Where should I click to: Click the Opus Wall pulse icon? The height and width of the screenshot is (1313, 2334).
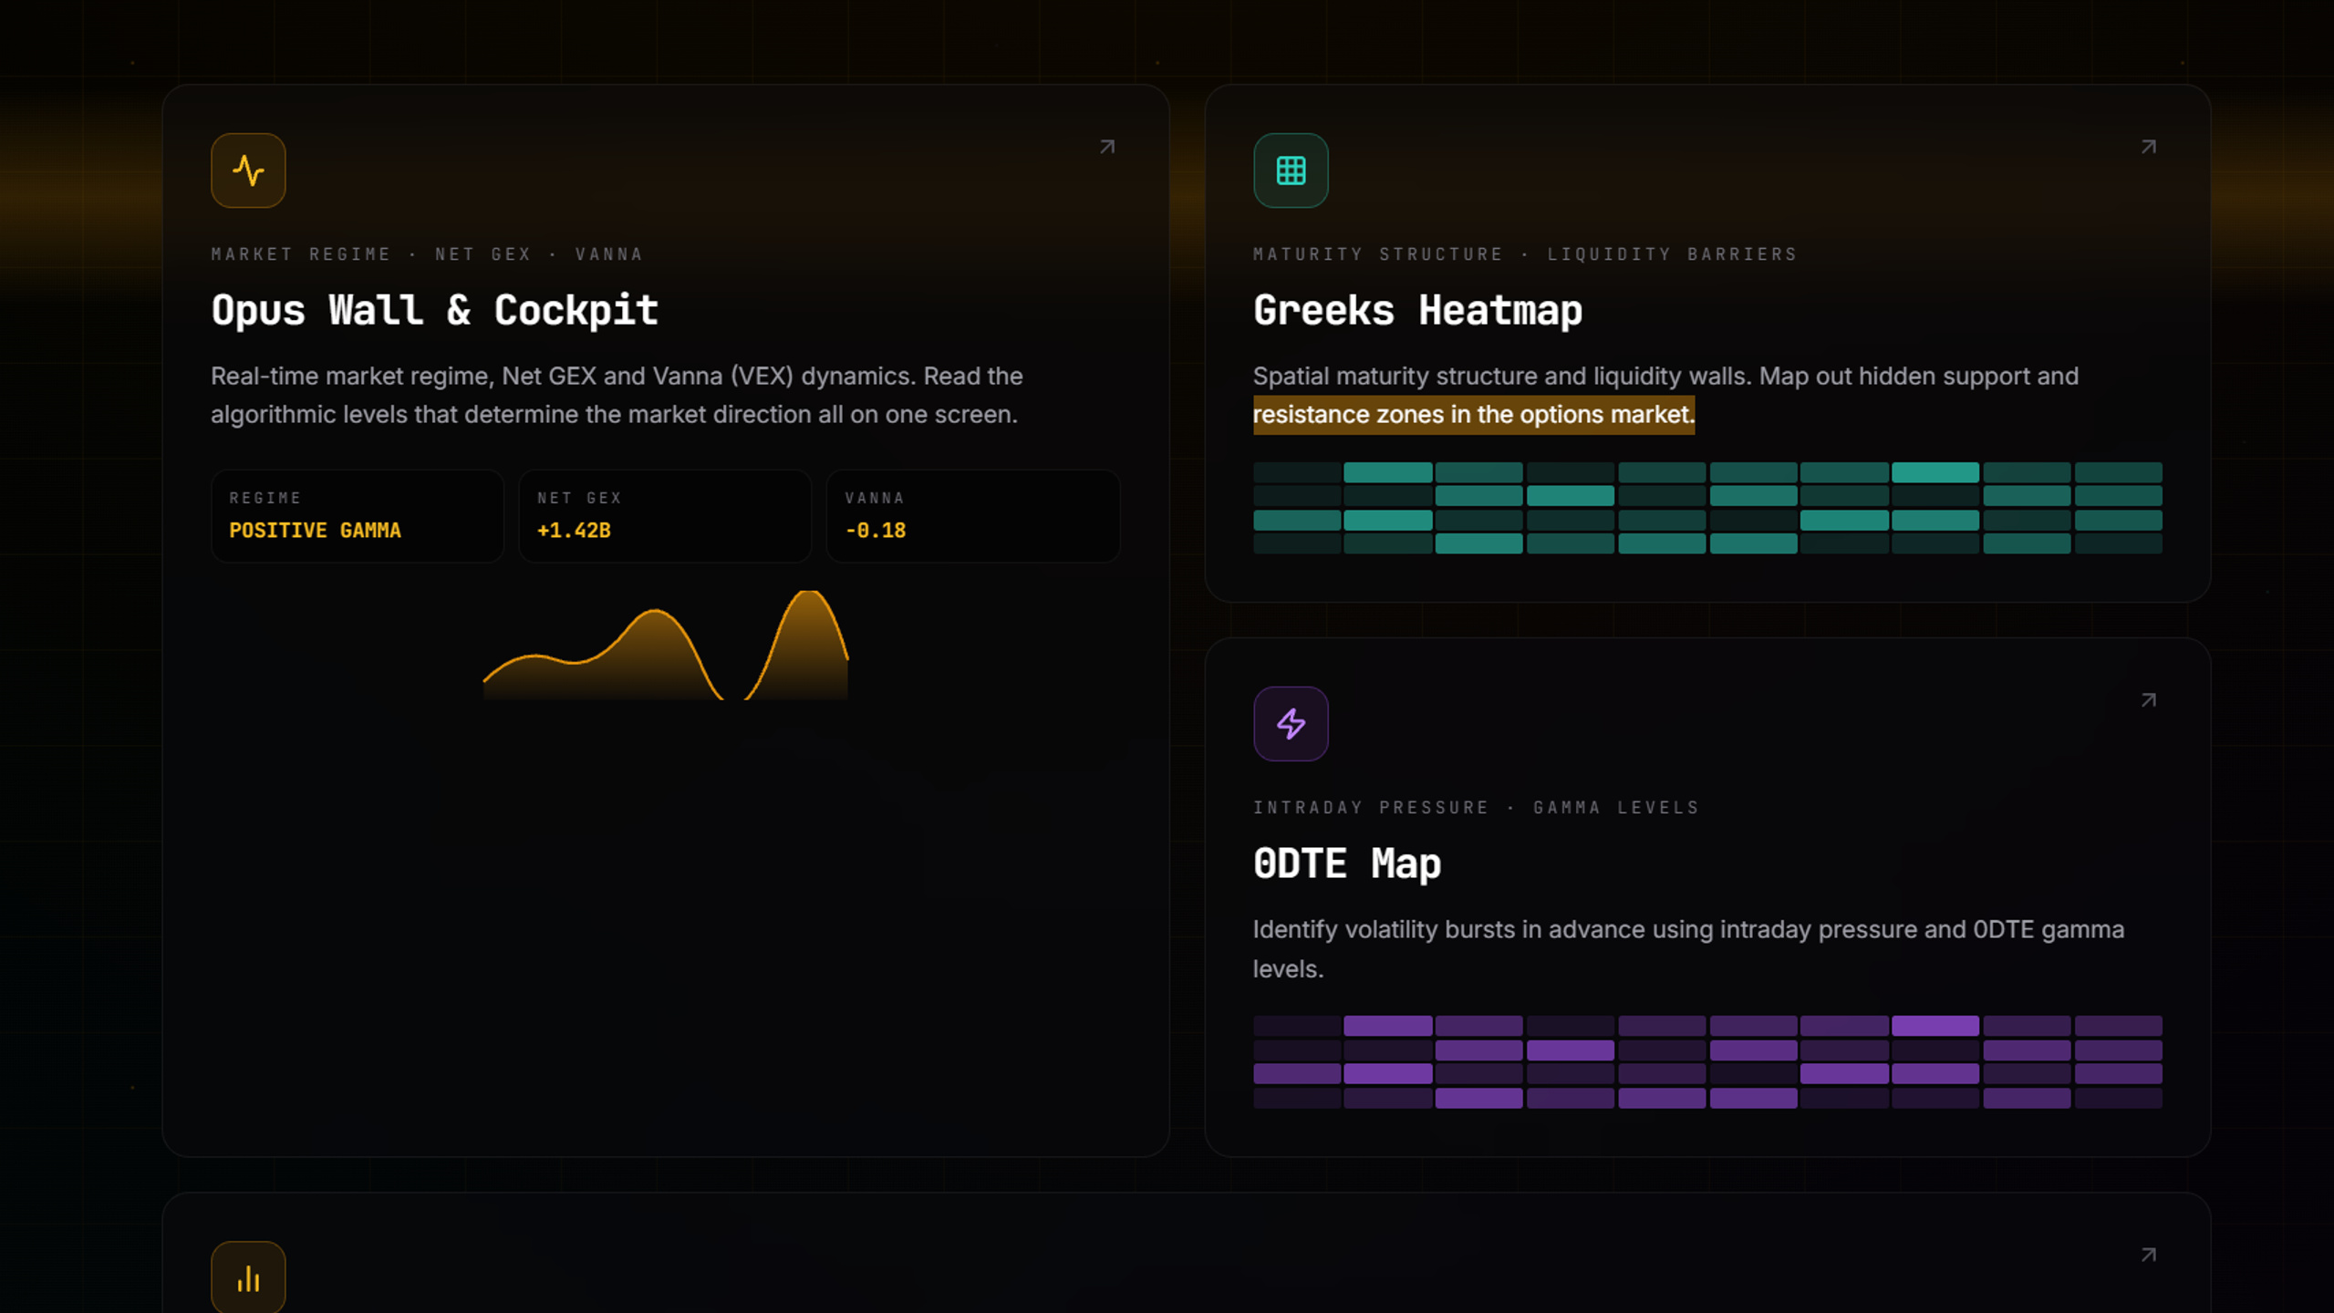tap(248, 171)
